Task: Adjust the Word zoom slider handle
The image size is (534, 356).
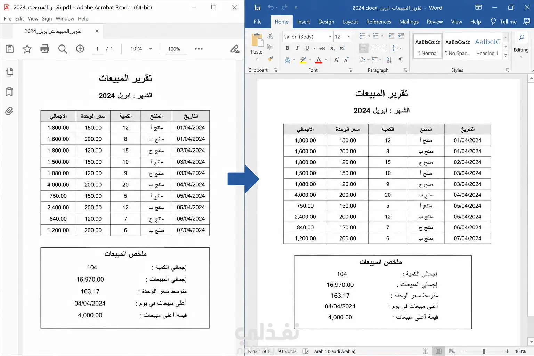Action: [484, 351]
